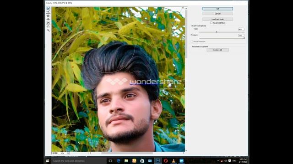Click the Photoshop taskbar icon
This screenshot has width=293, height=164.
tap(157, 161)
